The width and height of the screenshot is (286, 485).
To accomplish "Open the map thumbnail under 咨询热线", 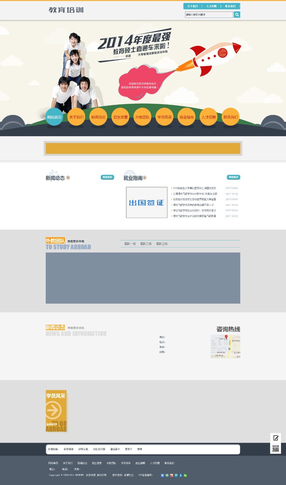I will [x=225, y=346].
